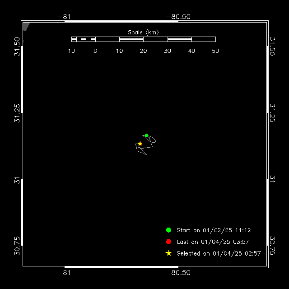Click the 31.25 latitude label on the left axis
The image size is (289, 289).
[x=17, y=112]
